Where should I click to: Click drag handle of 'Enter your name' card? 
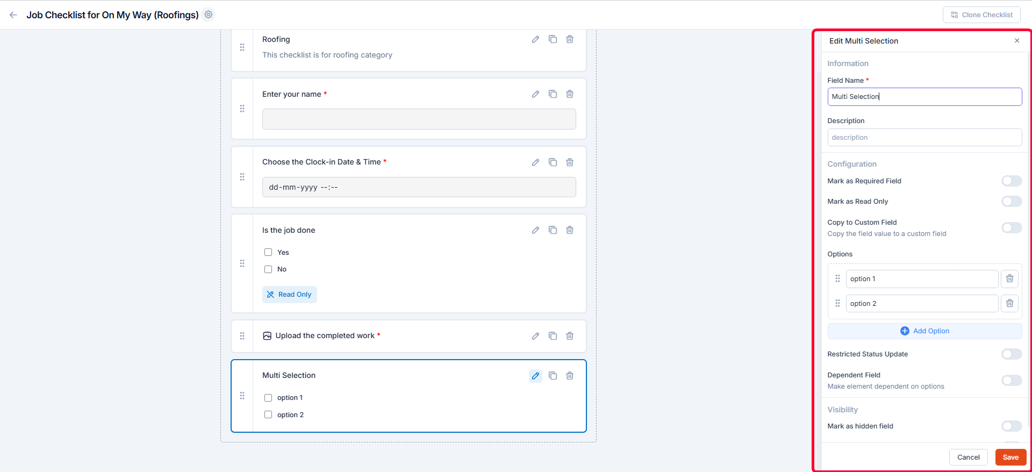(242, 109)
